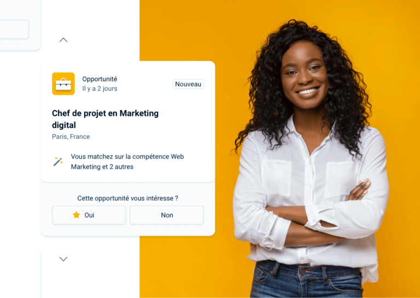Click the star icon in Oui button
Image resolution: width=420 pixels, height=298 pixels.
coord(77,215)
